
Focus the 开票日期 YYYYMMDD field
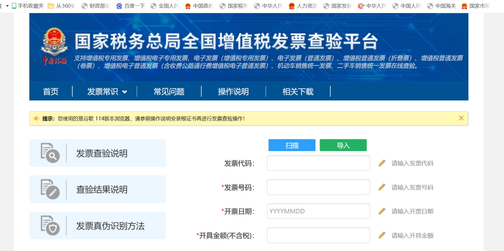point(318,211)
